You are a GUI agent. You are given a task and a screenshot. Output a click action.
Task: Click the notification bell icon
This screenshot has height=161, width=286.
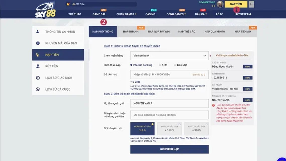68,4
